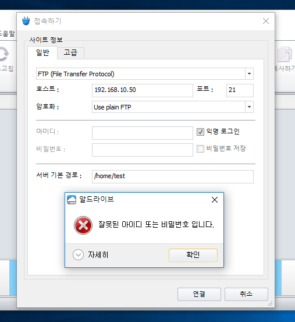295x322 pixels.
Task: Open the 암호화 encryption dropdown
Action: click(249, 107)
